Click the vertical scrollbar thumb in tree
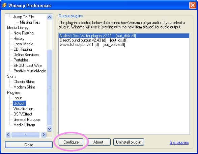Screen dimensions: 198x154 pos(49,87)
